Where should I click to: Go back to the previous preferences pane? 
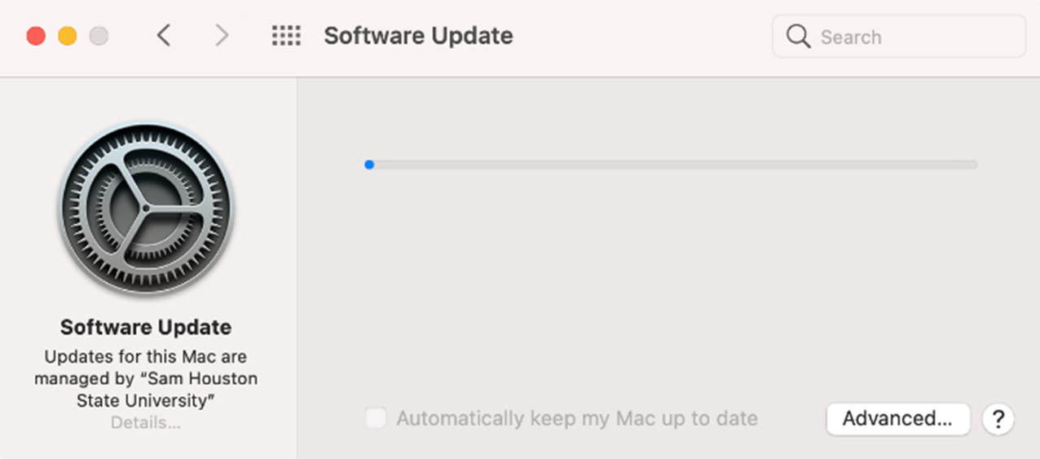coord(164,36)
